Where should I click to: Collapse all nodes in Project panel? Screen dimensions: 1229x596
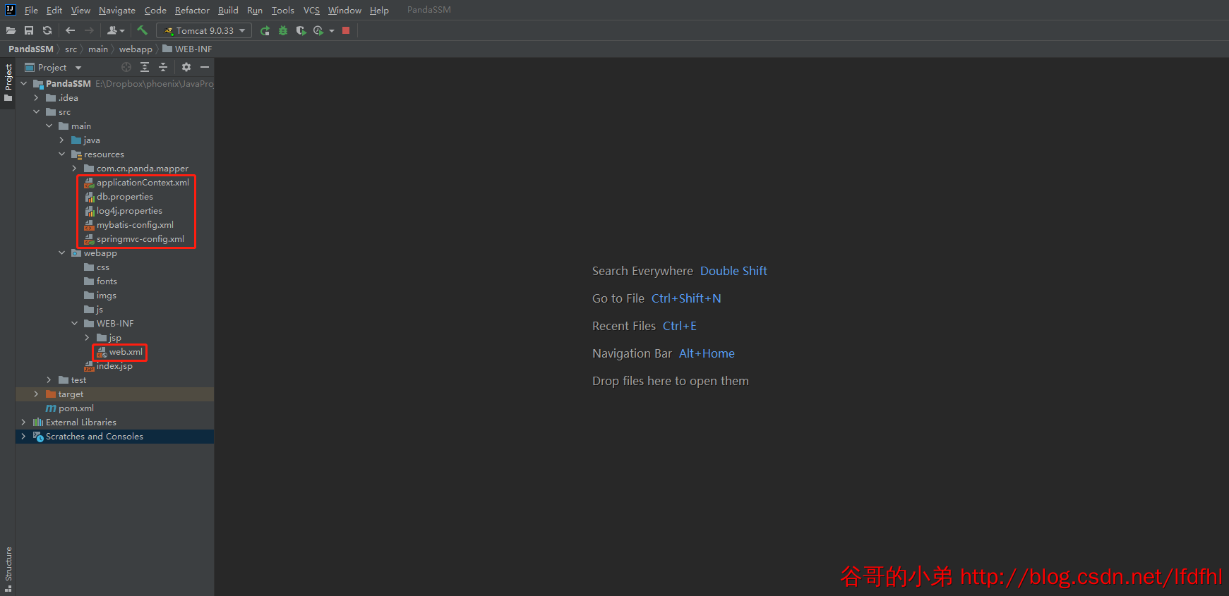163,67
